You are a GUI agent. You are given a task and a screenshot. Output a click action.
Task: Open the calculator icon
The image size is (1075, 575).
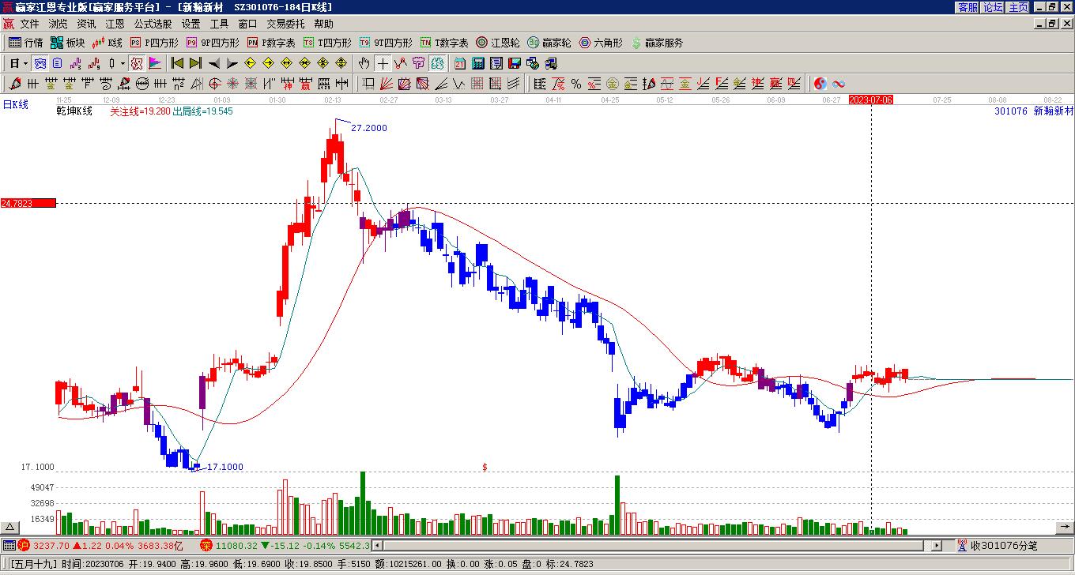click(478, 63)
